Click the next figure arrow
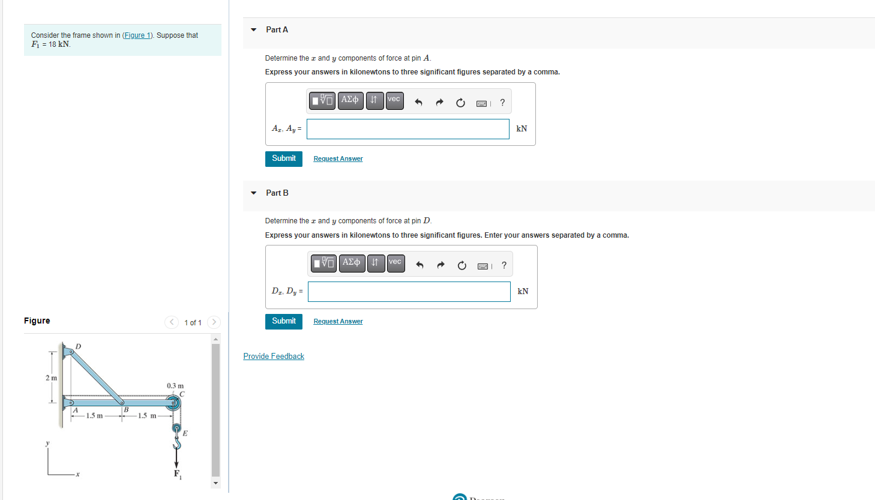Viewport: 875px width, 500px height. (214, 322)
